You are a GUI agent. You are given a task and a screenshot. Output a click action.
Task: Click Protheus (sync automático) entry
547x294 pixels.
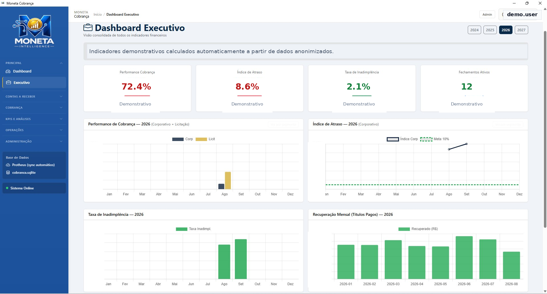point(33,165)
